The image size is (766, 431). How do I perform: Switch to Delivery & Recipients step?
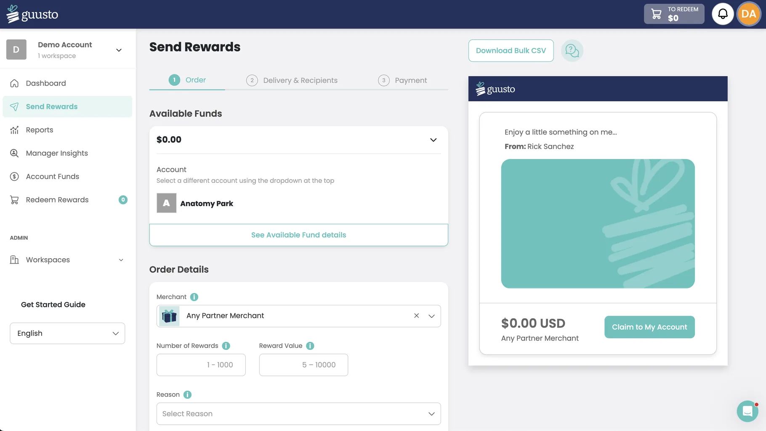click(292, 80)
